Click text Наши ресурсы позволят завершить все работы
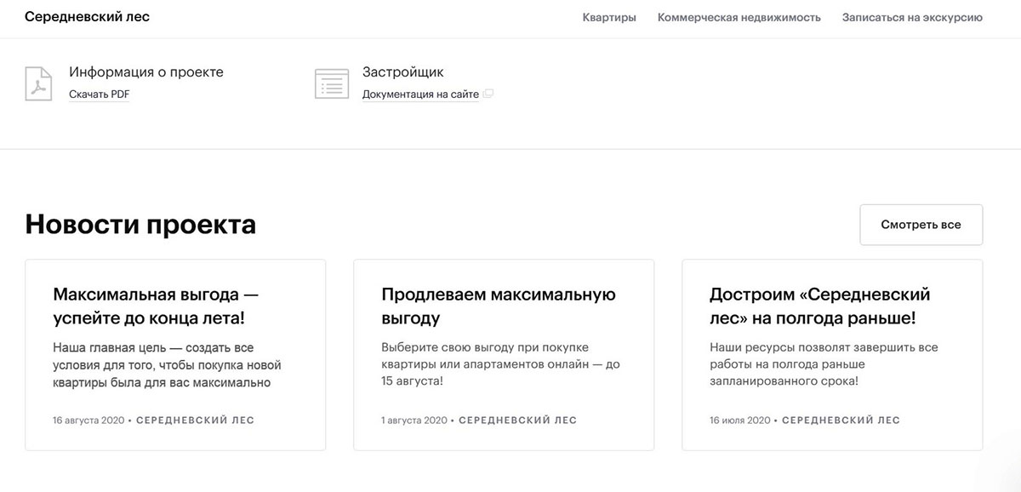Image resolution: width=1021 pixels, height=492 pixels. click(x=824, y=364)
